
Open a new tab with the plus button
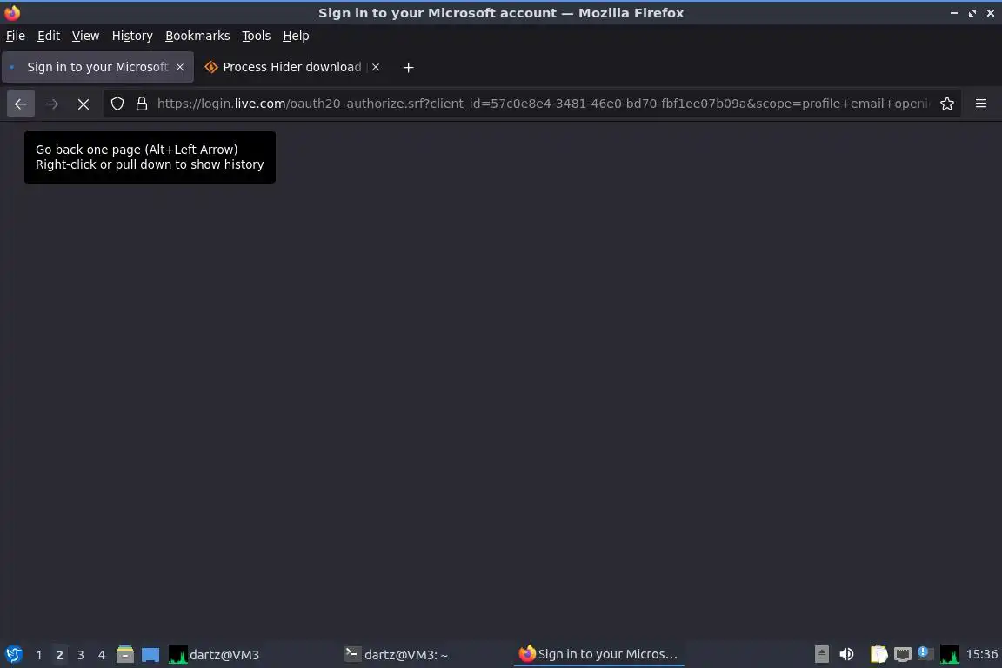tap(408, 67)
